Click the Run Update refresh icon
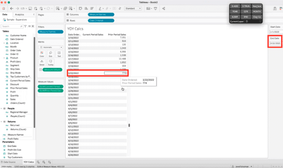 [48, 8]
